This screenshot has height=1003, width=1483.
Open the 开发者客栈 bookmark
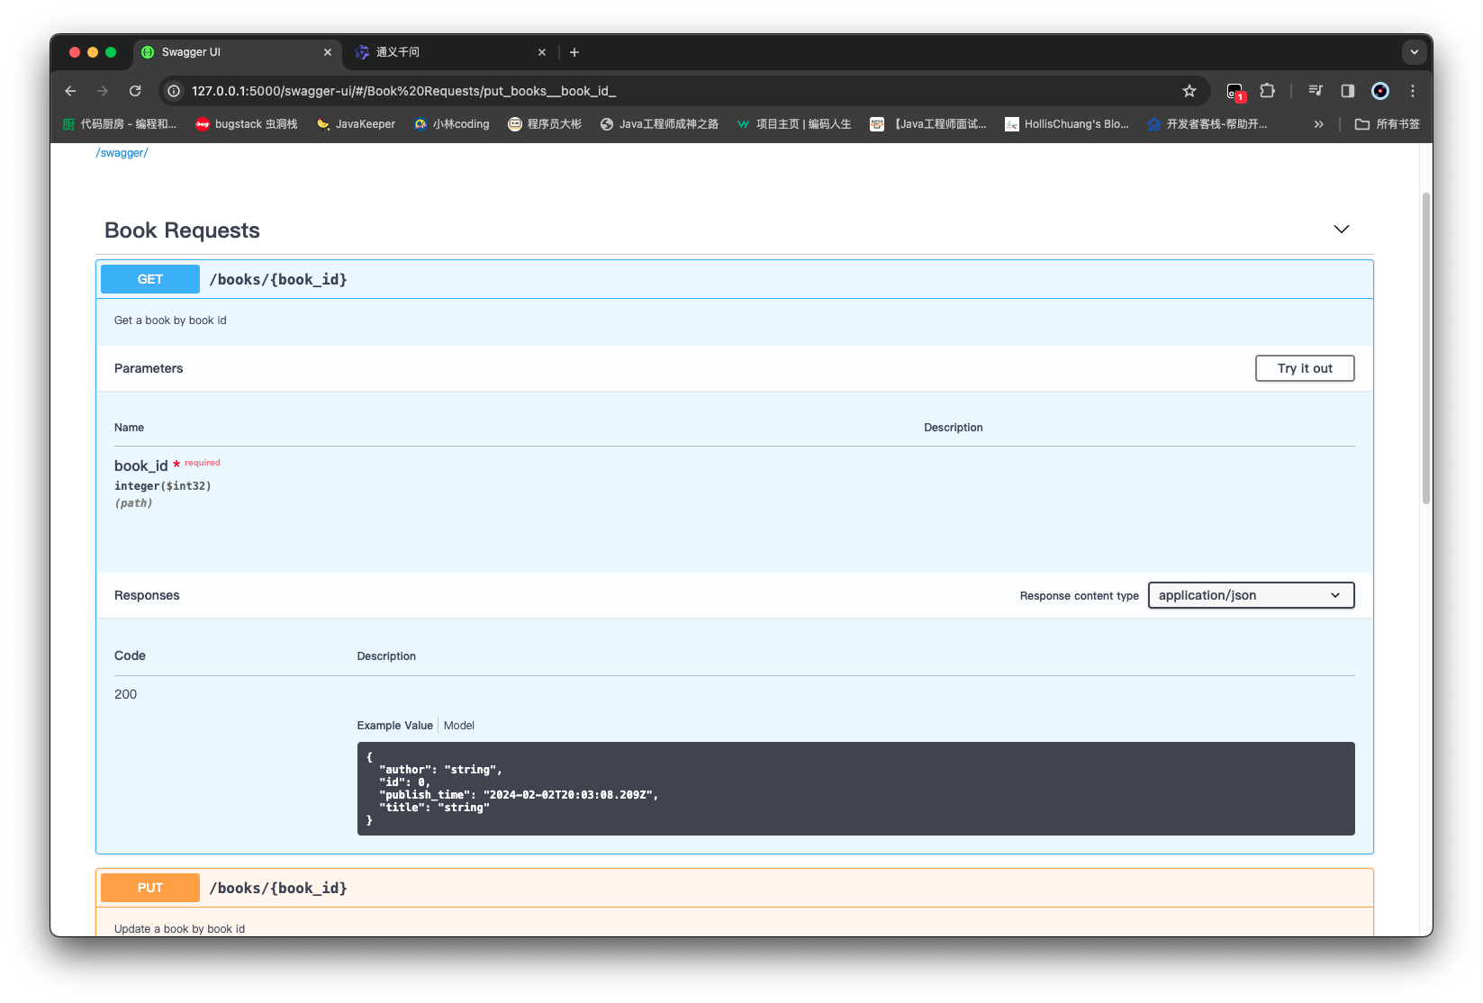click(1207, 124)
